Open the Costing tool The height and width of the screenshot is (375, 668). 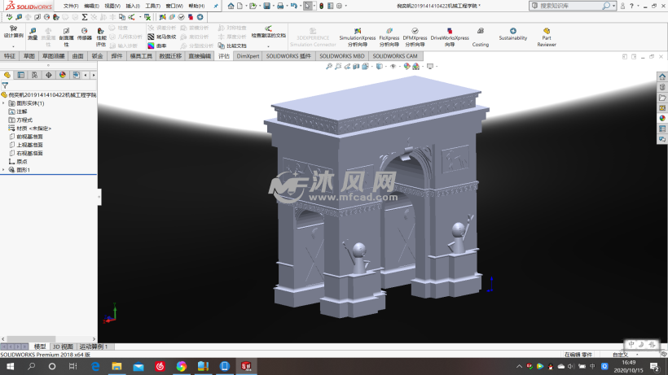pos(480,37)
